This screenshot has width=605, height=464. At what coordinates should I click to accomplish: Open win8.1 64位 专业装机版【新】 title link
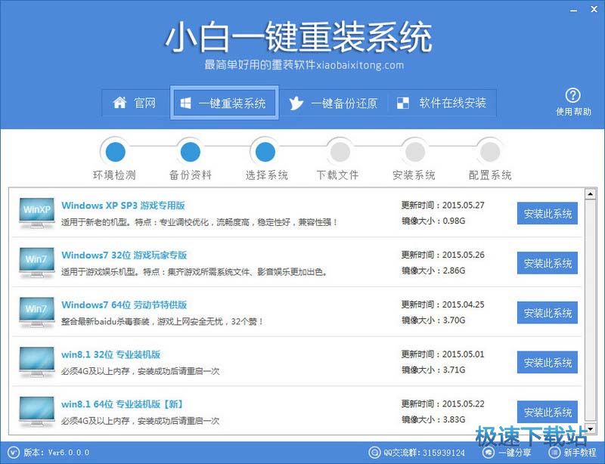click(123, 404)
